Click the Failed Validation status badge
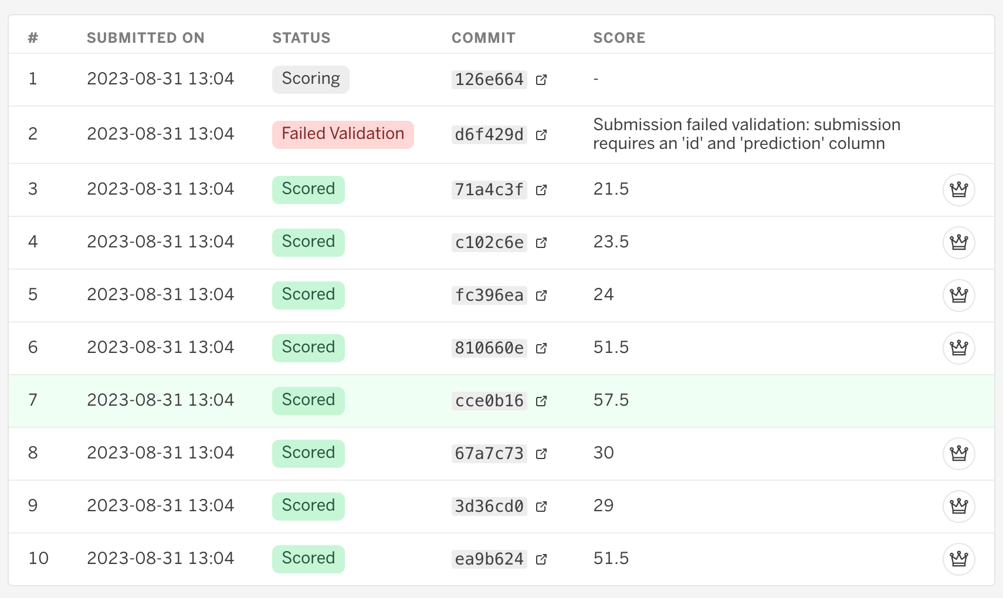Screen dimensions: 1003x598 click(x=343, y=134)
